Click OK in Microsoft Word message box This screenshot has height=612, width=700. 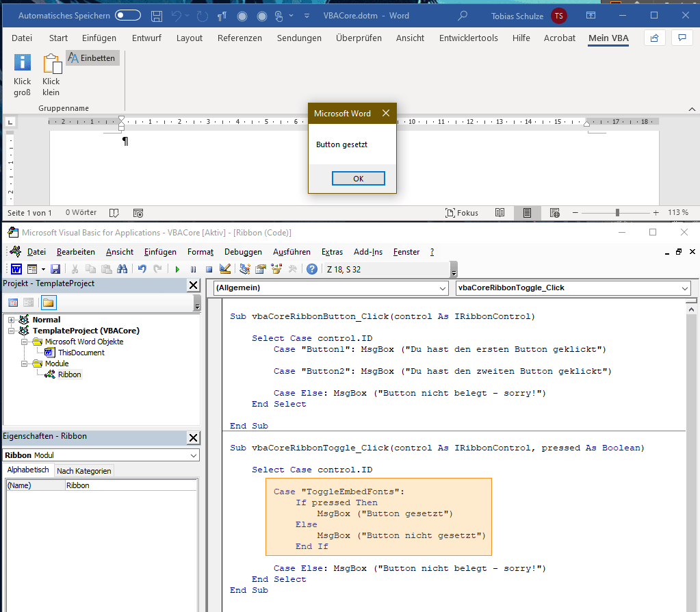point(358,179)
